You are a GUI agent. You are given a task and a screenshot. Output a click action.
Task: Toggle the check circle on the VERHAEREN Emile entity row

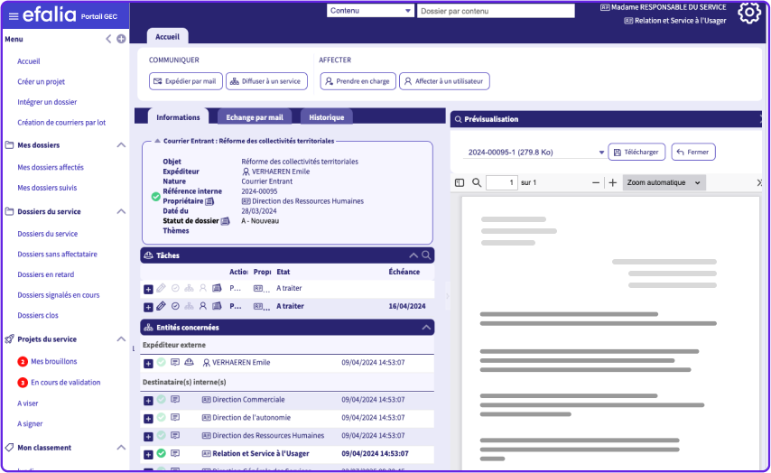coord(162,362)
